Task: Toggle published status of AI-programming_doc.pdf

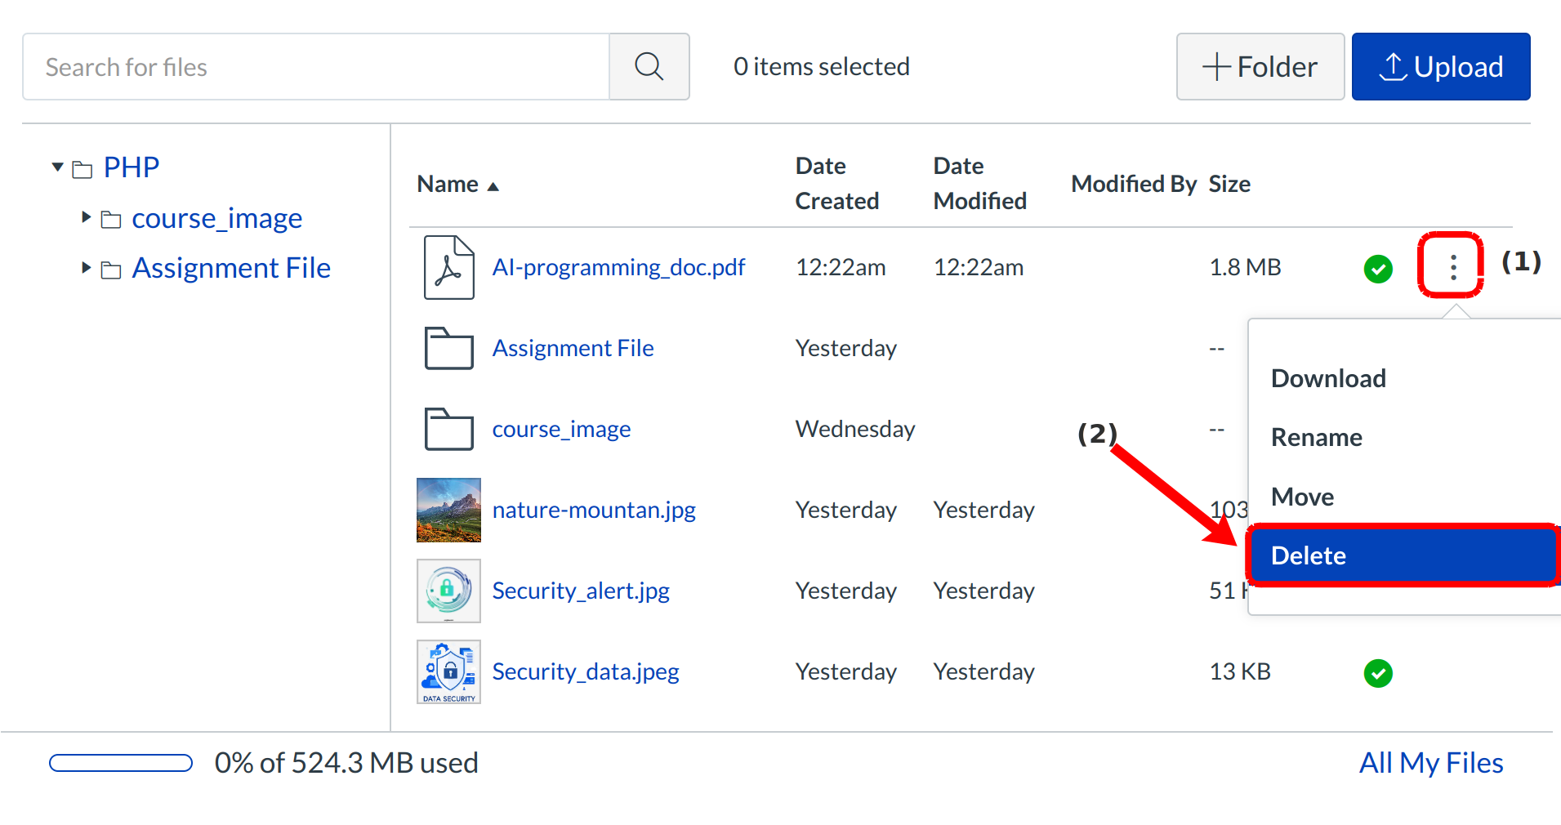Action: pyautogui.click(x=1378, y=269)
